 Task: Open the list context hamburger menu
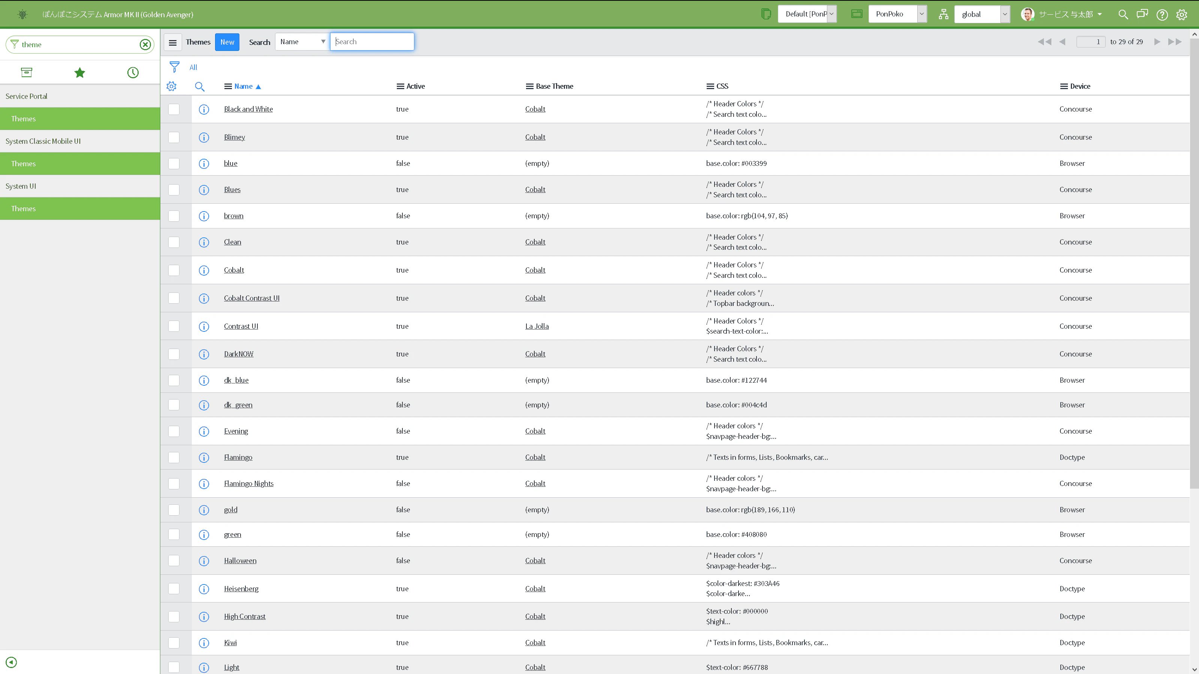pos(172,42)
